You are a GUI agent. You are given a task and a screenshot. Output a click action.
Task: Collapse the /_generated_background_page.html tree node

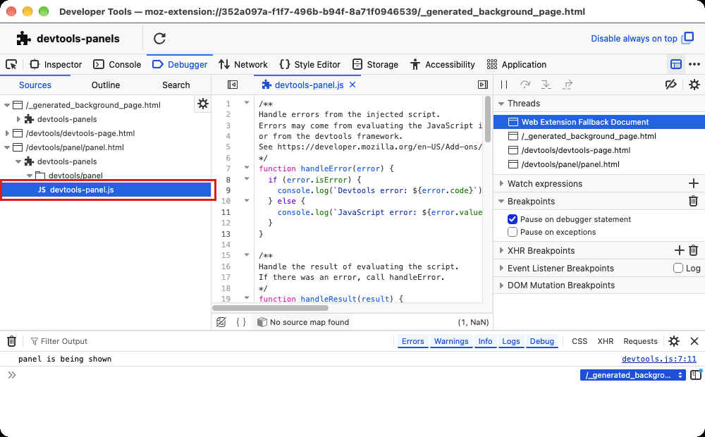coord(7,105)
